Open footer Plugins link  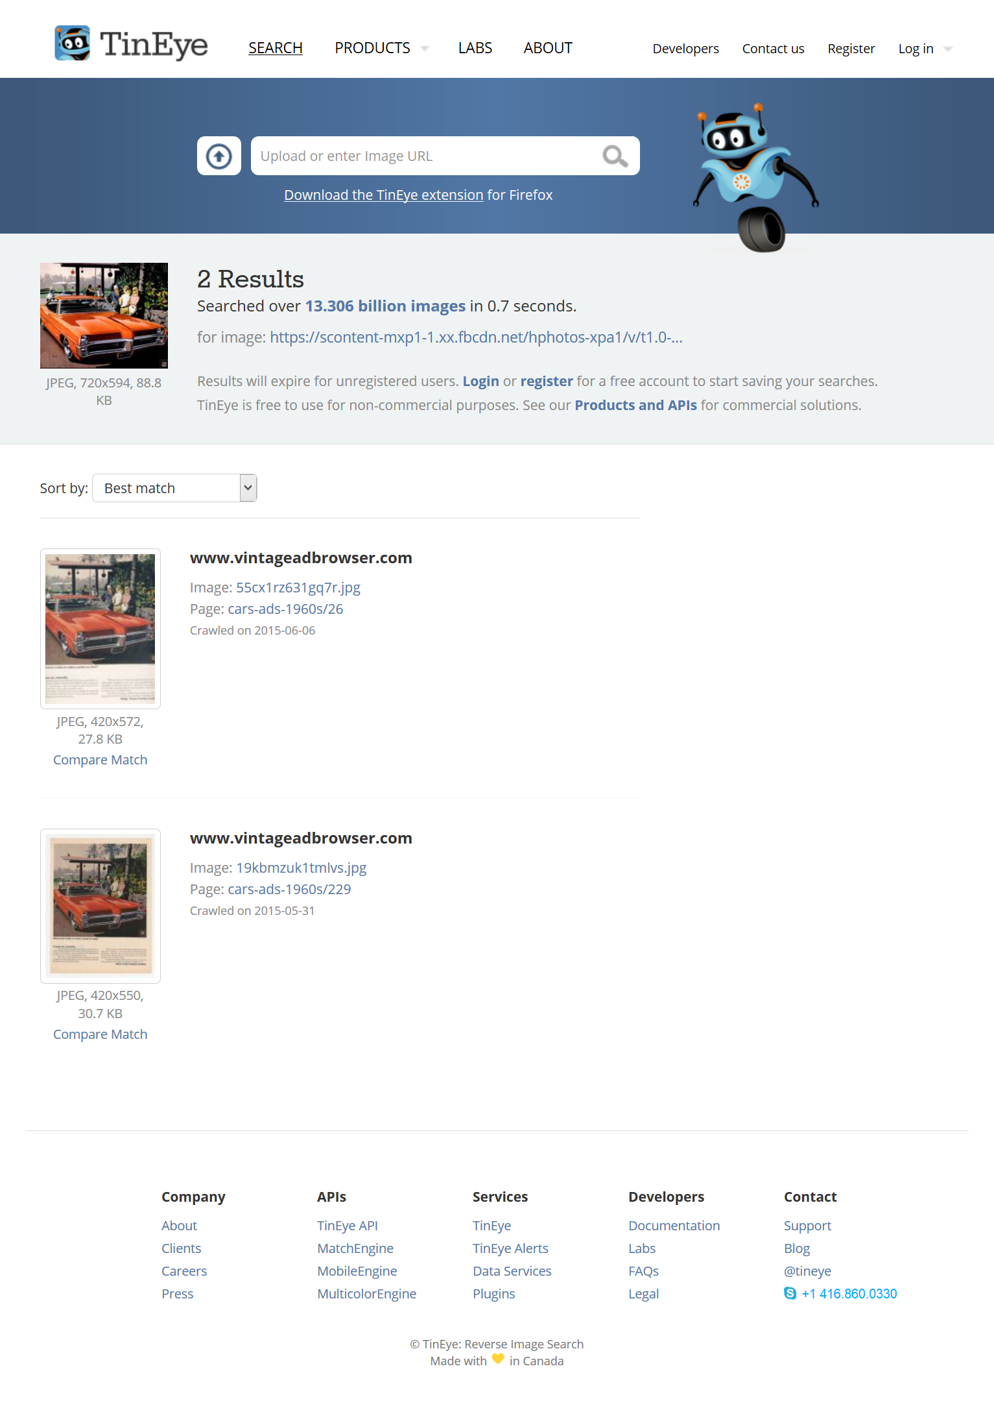pyautogui.click(x=494, y=1294)
